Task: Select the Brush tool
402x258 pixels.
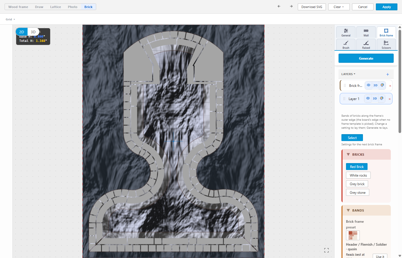Action: point(346,44)
